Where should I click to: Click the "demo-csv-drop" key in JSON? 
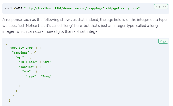point(21,48)
